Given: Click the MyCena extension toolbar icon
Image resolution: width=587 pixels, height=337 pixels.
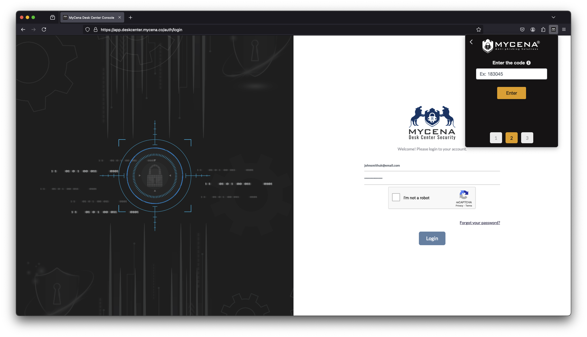Looking at the screenshot, I should click(x=553, y=29).
